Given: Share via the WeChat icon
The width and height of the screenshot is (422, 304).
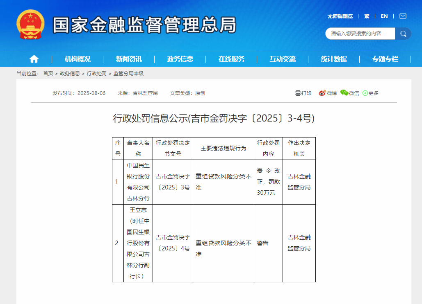Looking at the screenshot, I should coord(344,93).
